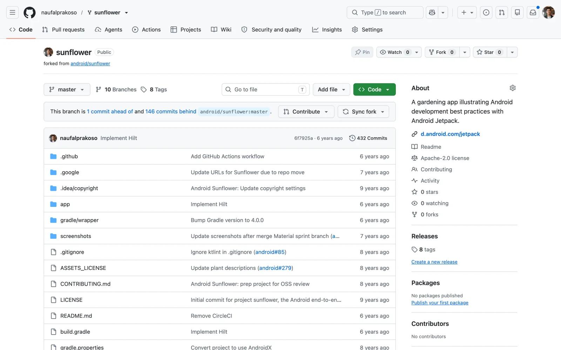Click the tag icon next to 8 Tags
This screenshot has height=350, width=561.
pyautogui.click(x=144, y=90)
